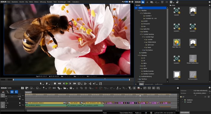Paste with the clipboard icon
211x114 pixels.
pos(86,88)
